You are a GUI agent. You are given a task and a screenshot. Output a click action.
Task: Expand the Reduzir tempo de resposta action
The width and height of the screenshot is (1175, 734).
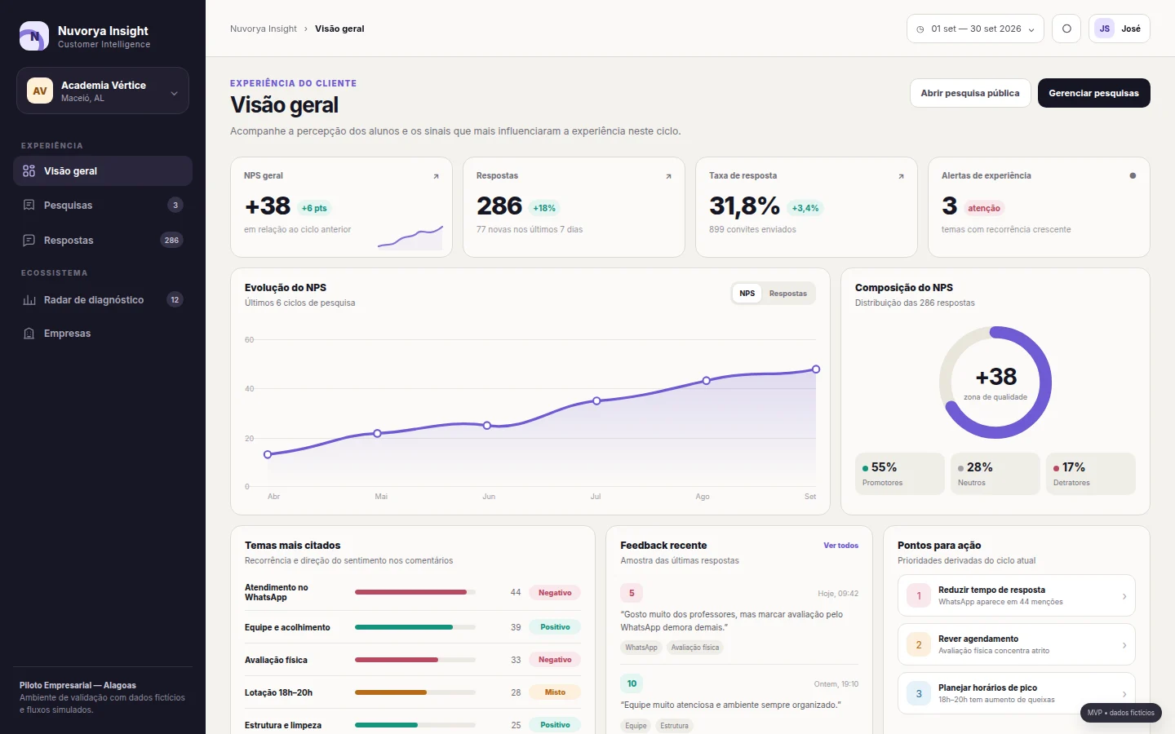(x=1017, y=596)
